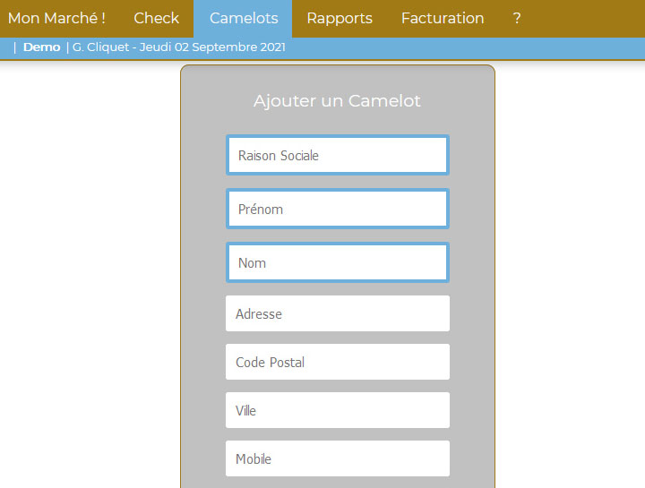The image size is (645, 488).
Task: Open the Mon Marché ! menu
Action: pos(56,19)
